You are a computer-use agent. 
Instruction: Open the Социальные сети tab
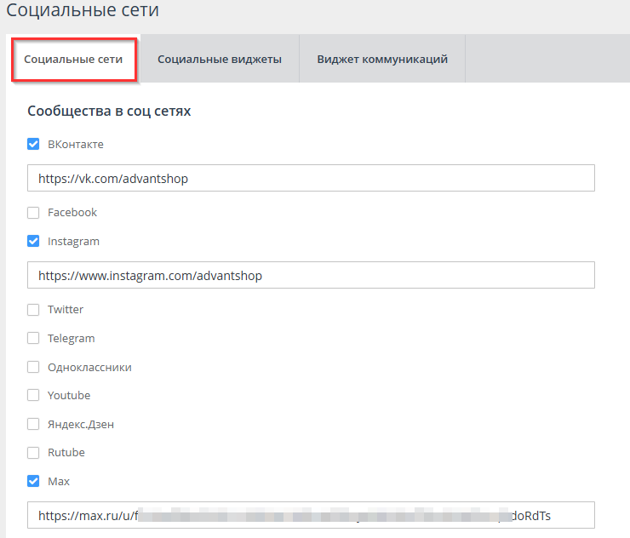(x=73, y=60)
